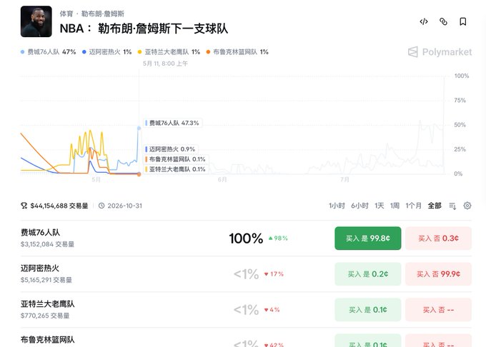
Task: Click the chart sort/filter icon
Action: point(452,206)
